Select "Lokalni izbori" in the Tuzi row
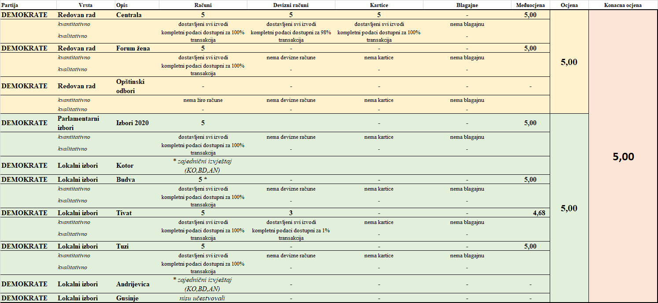Viewport: 658px width, 303px height. 78,246
